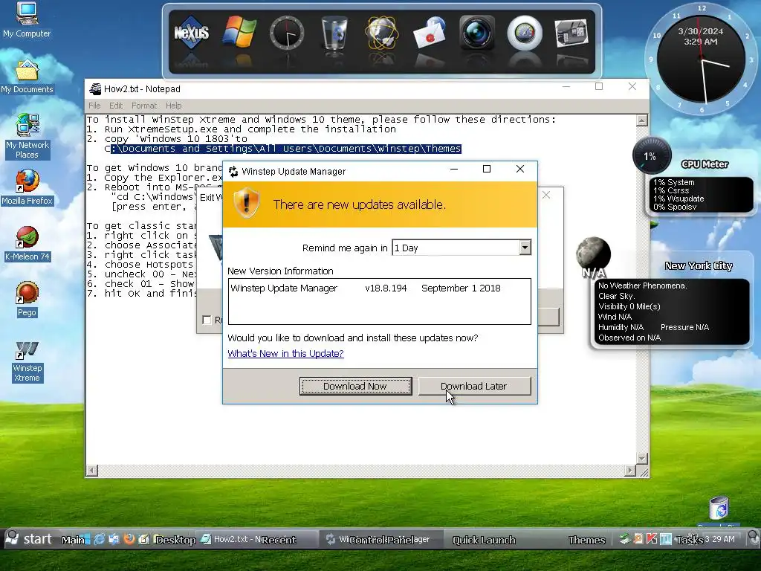Click Notepad vertical scrollbar down arrow
This screenshot has width=761, height=571.
(642, 458)
